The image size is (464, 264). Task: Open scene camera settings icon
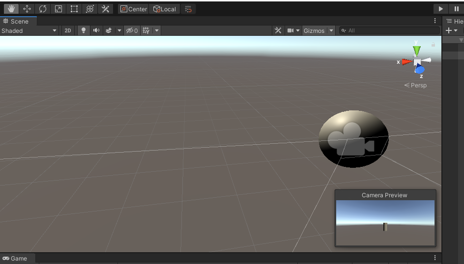(290, 30)
